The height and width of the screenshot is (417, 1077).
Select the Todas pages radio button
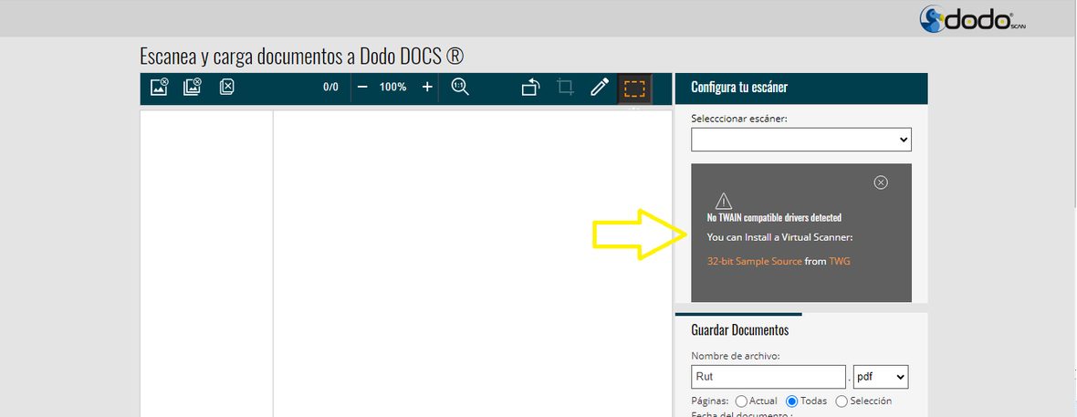click(792, 401)
